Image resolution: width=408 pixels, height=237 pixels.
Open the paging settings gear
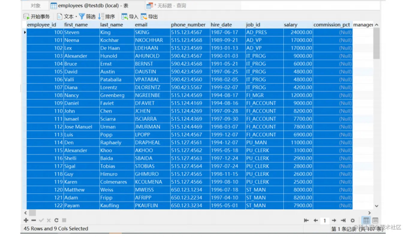tap(353, 221)
